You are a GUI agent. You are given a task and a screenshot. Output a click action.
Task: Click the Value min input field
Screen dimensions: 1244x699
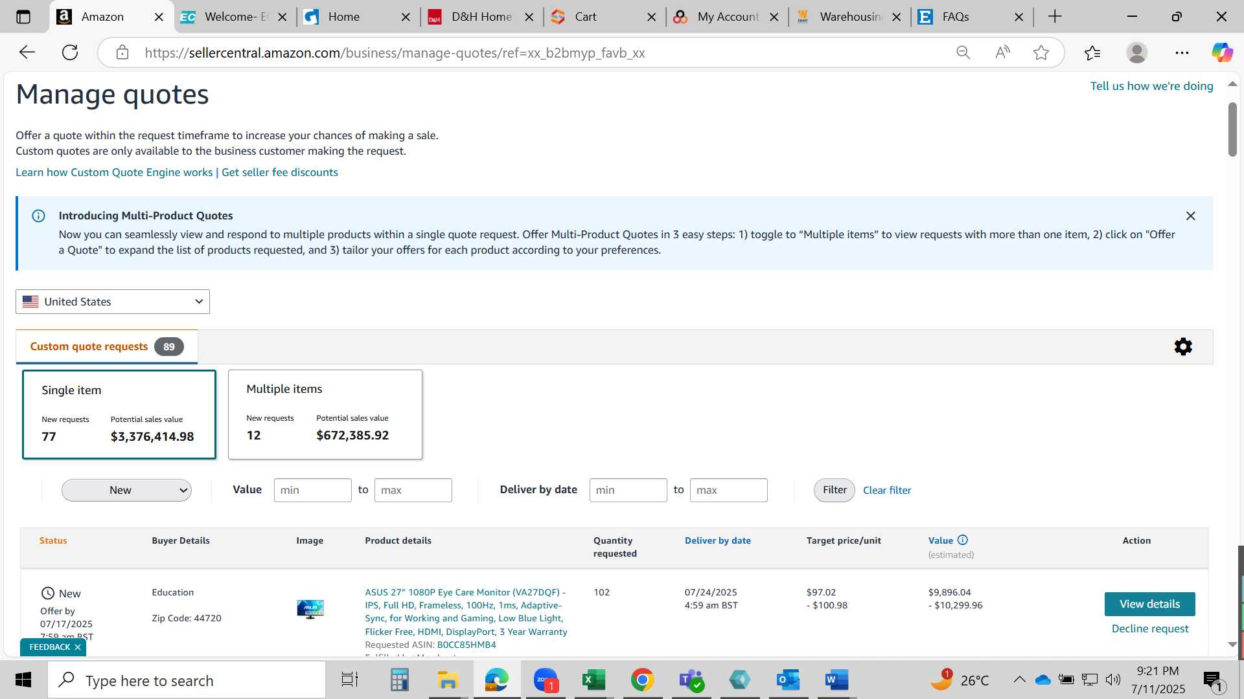[x=313, y=490]
